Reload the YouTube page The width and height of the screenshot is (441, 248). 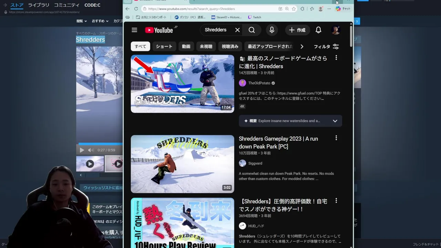pyautogui.click(x=136, y=9)
